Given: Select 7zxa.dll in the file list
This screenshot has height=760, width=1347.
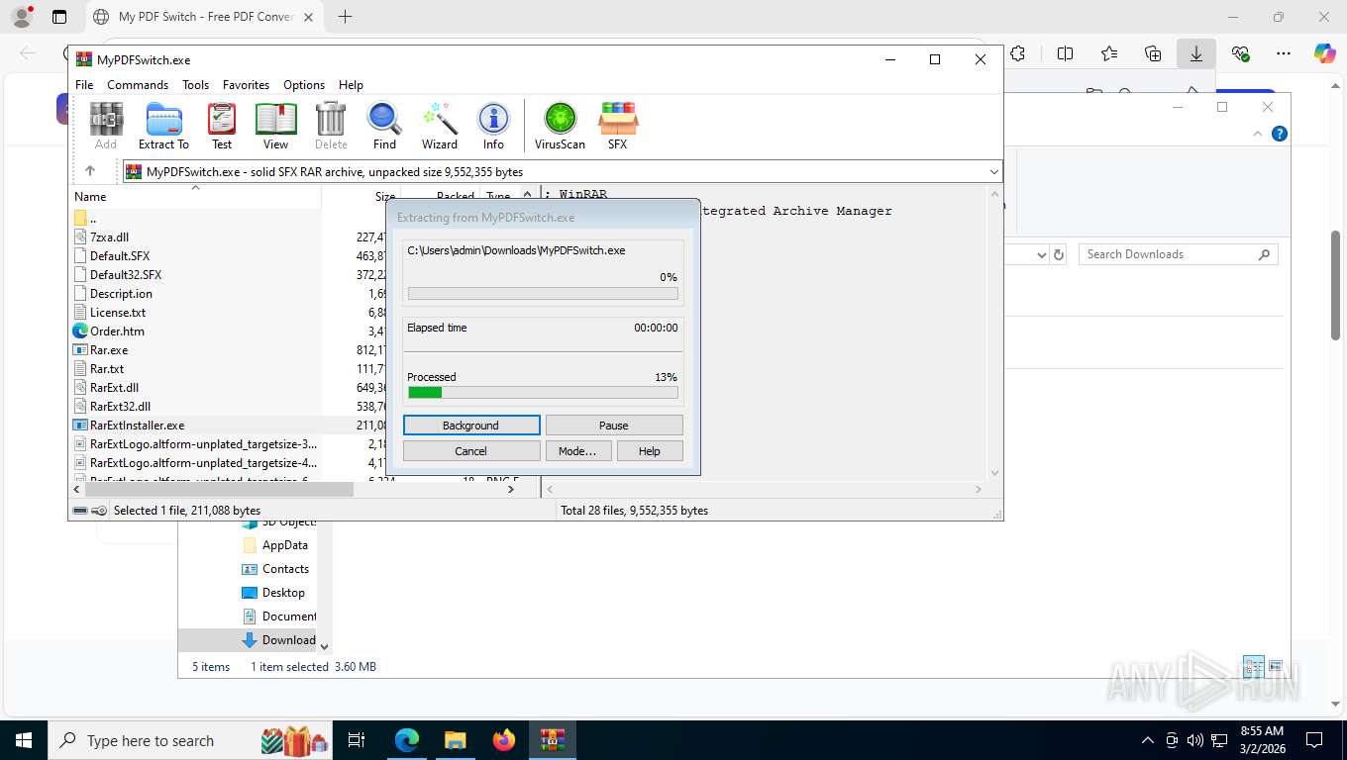Looking at the screenshot, I should click(x=109, y=237).
